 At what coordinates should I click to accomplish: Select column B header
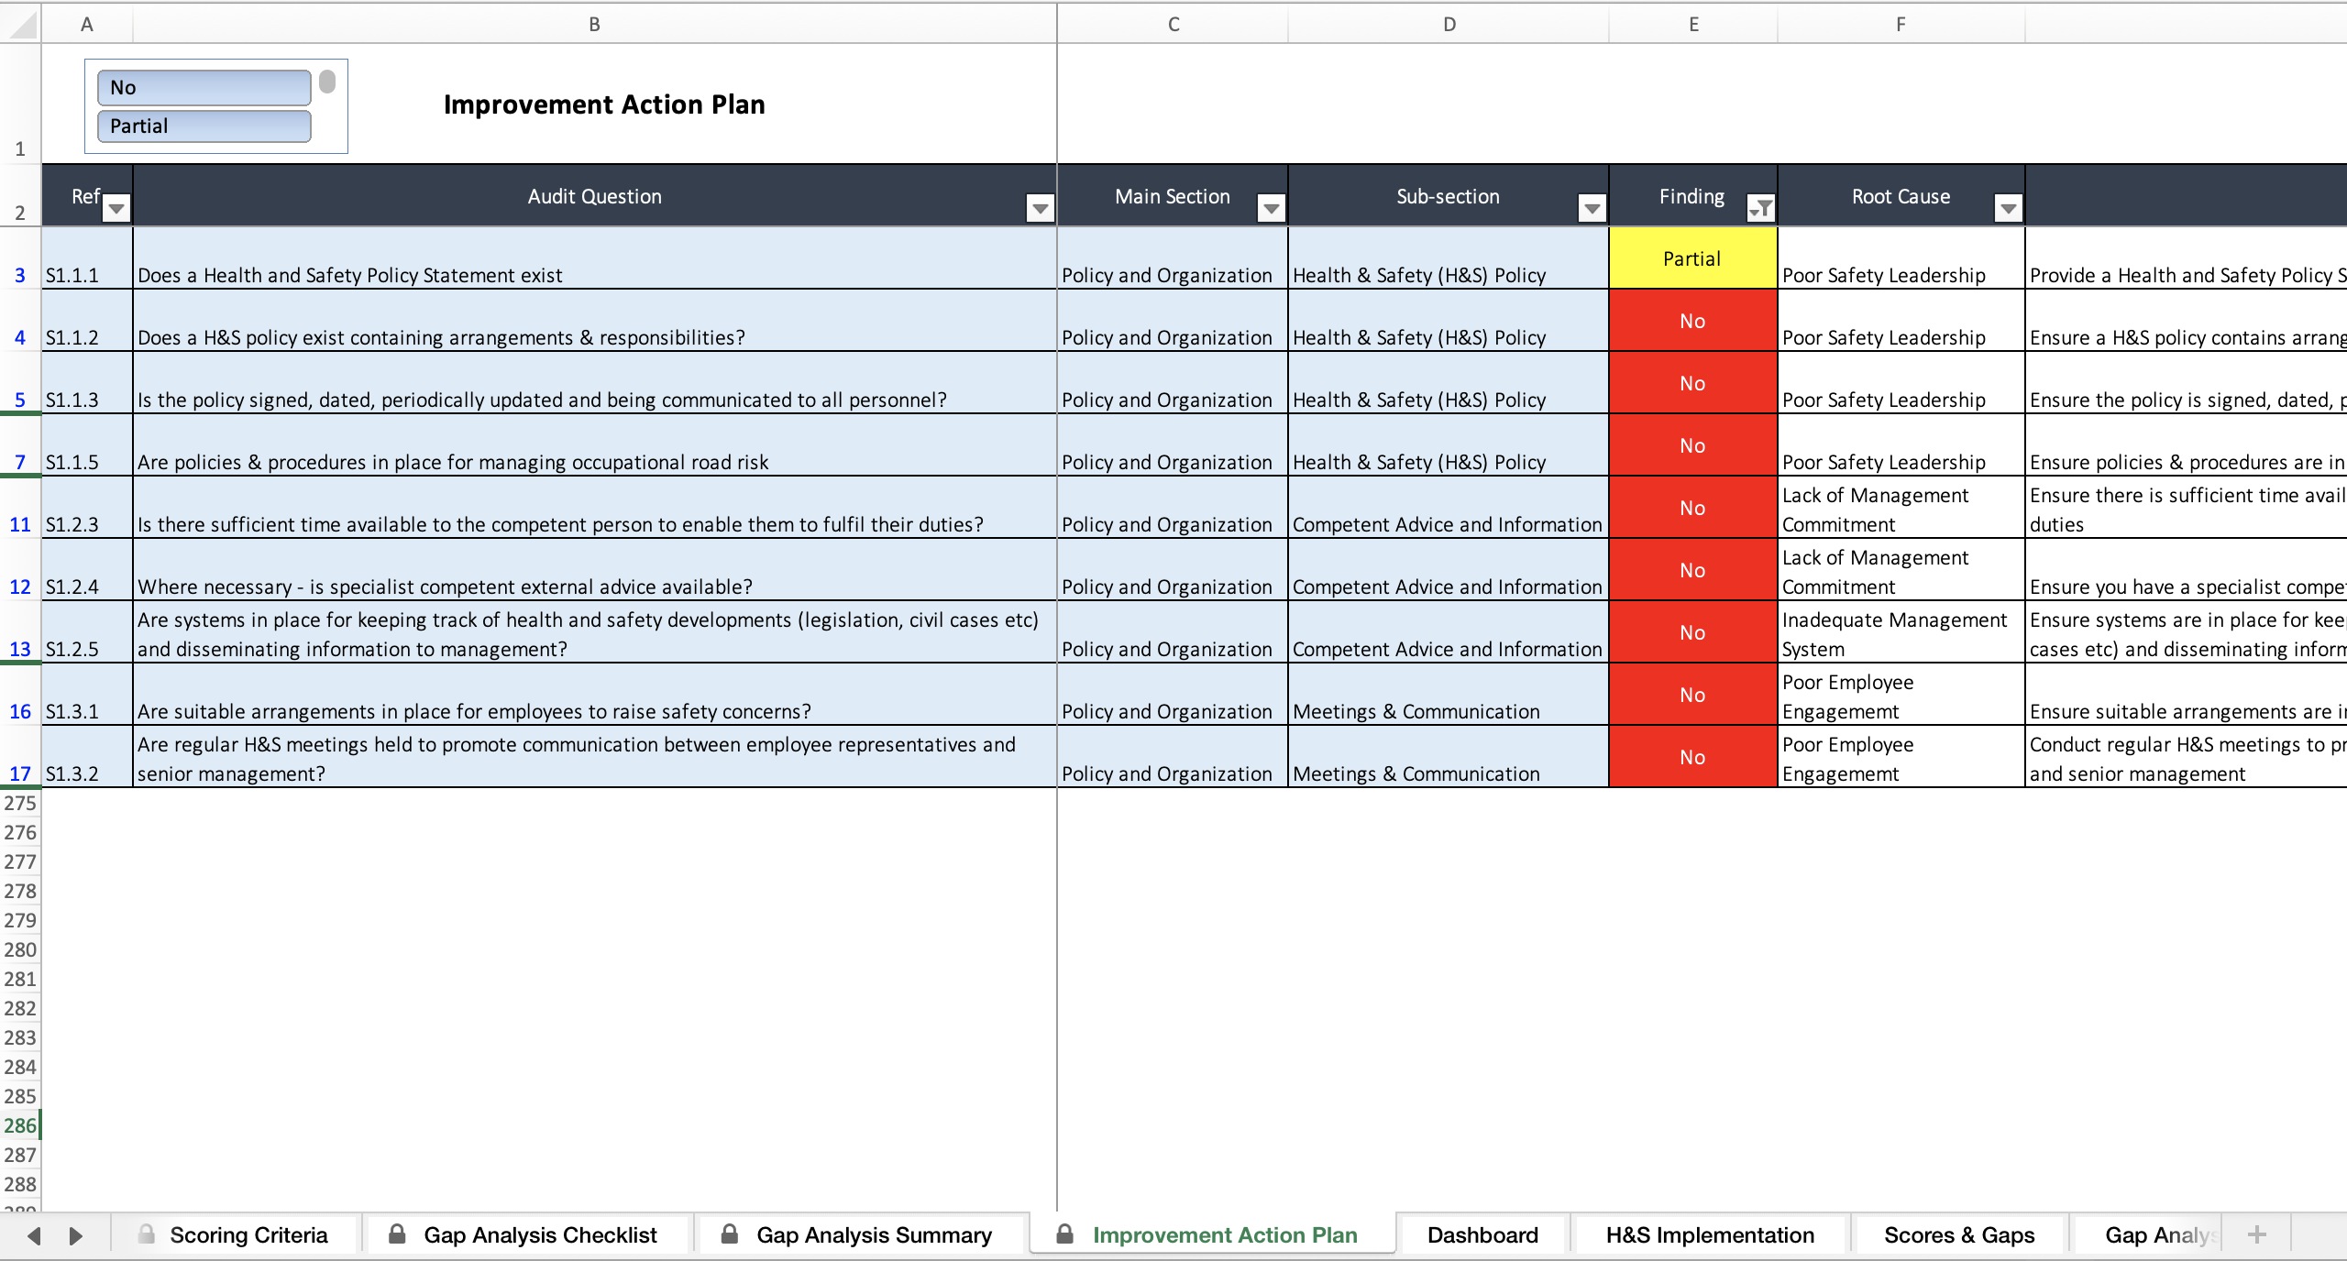tap(595, 24)
